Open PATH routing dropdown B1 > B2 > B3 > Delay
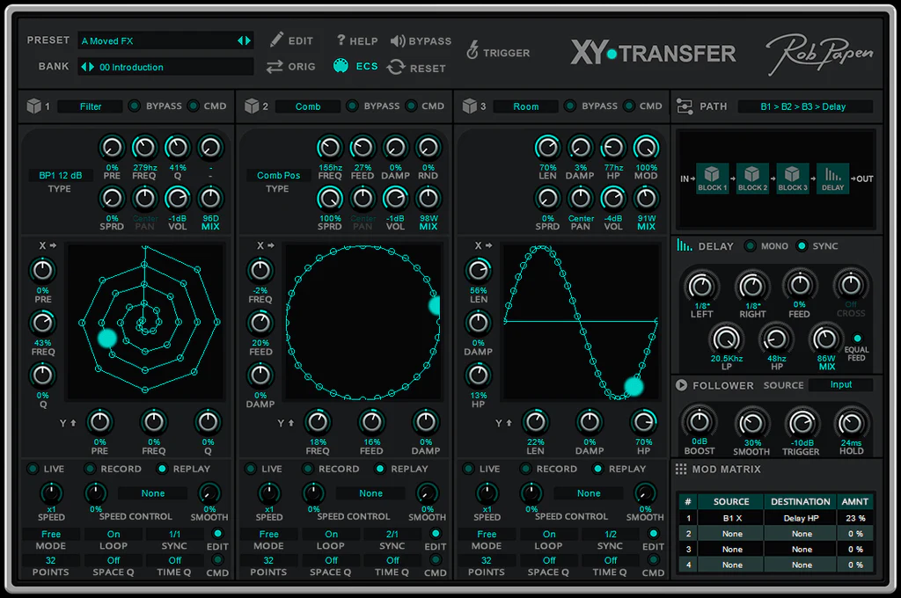 pyautogui.click(x=805, y=106)
